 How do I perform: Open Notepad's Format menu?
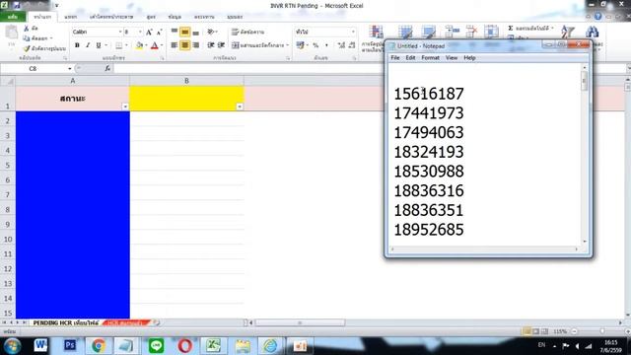(x=430, y=58)
